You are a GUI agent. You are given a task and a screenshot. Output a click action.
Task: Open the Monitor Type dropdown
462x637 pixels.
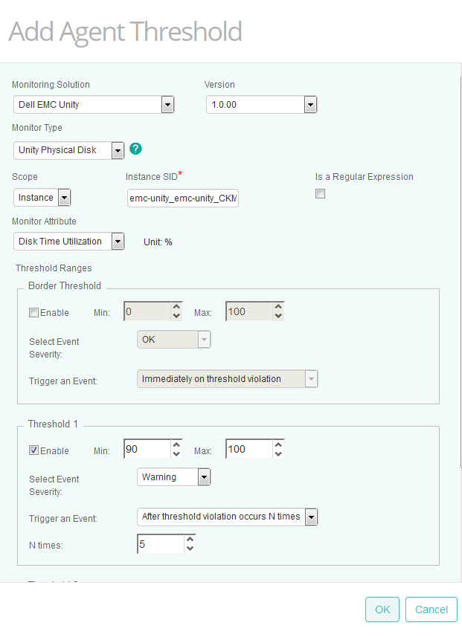(117, 150)
